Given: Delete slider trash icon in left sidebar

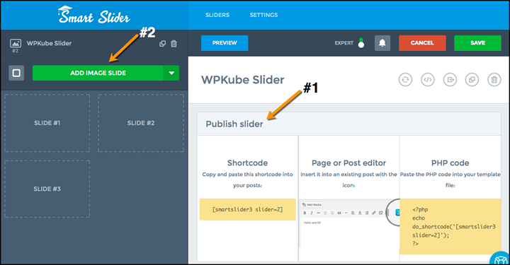Looking at the screenshot, I should [x=174, y=44].
